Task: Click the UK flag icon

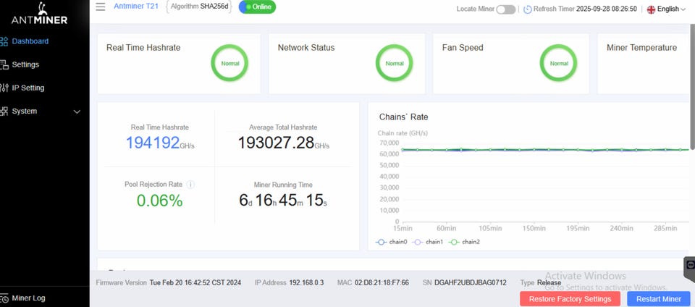Action: point(651,9)
